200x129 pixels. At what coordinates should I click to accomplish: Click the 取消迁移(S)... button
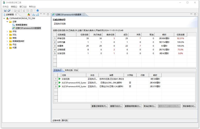(149, 106)
